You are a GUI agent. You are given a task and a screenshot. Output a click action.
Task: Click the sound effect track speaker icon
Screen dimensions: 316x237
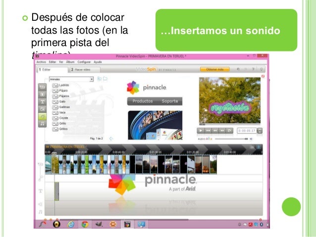point(41,204)
